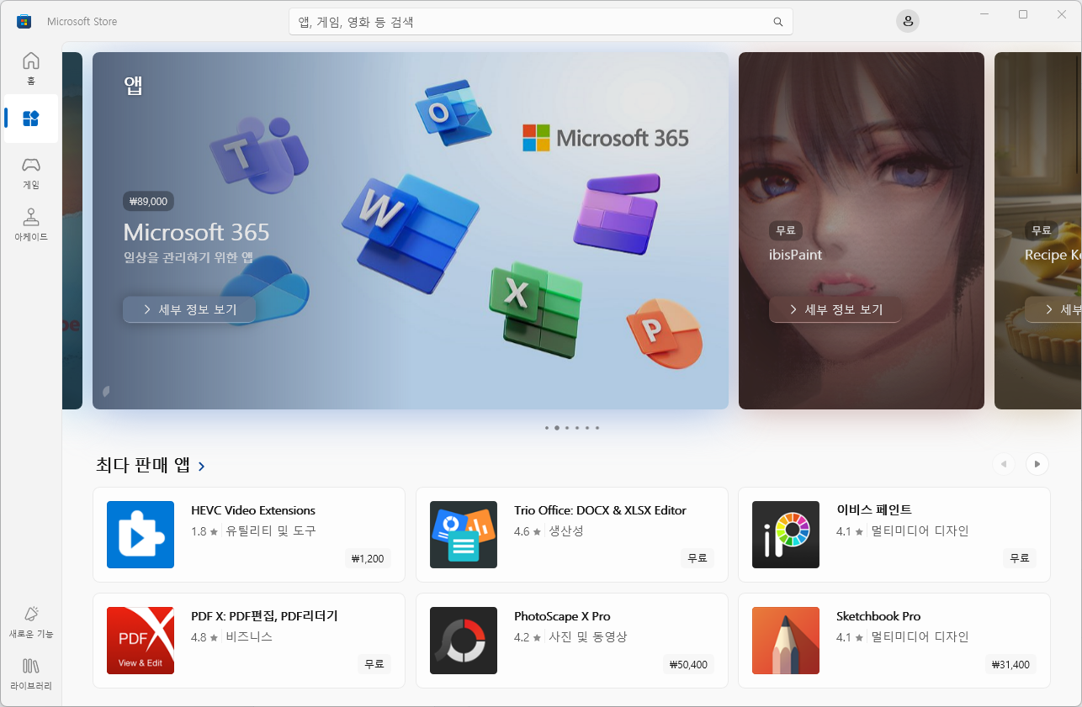Click the ₩89,000 price badge
Viewport: 1082px width, 707px height.
click(x=148, y=202)
